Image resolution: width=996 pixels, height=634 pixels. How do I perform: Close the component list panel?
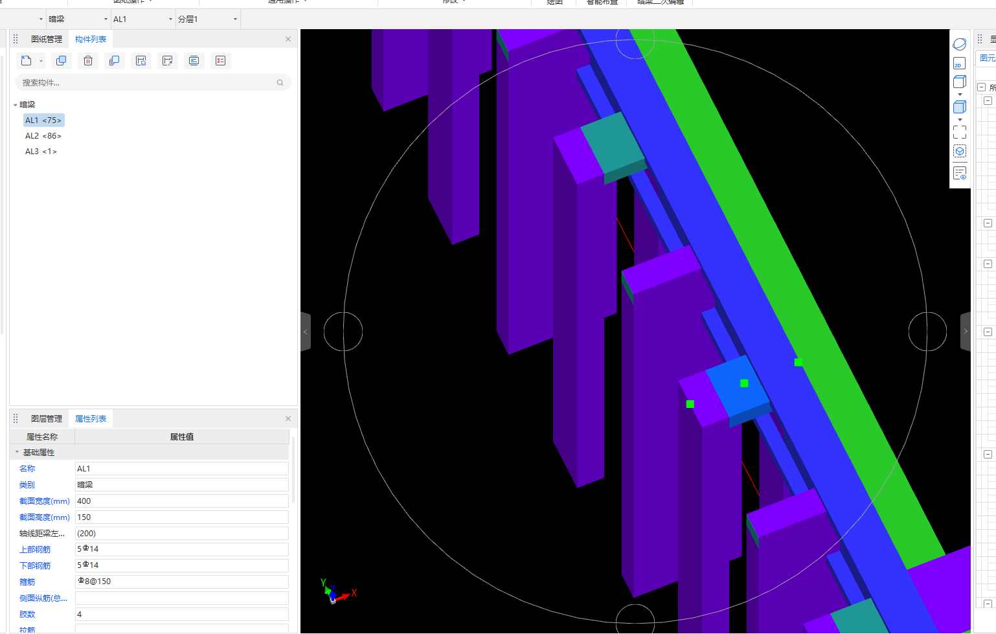pos(288,40)
